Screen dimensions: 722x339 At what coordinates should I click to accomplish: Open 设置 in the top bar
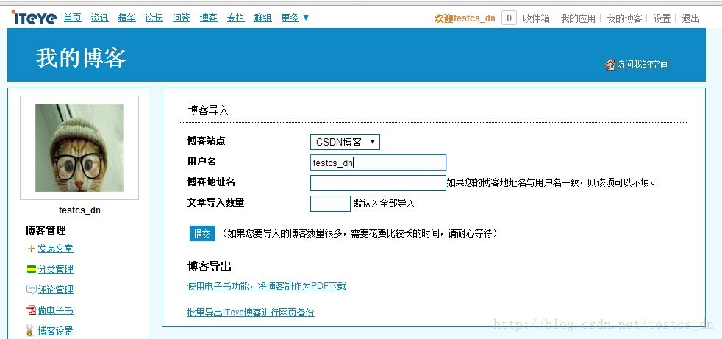(662, 18)
